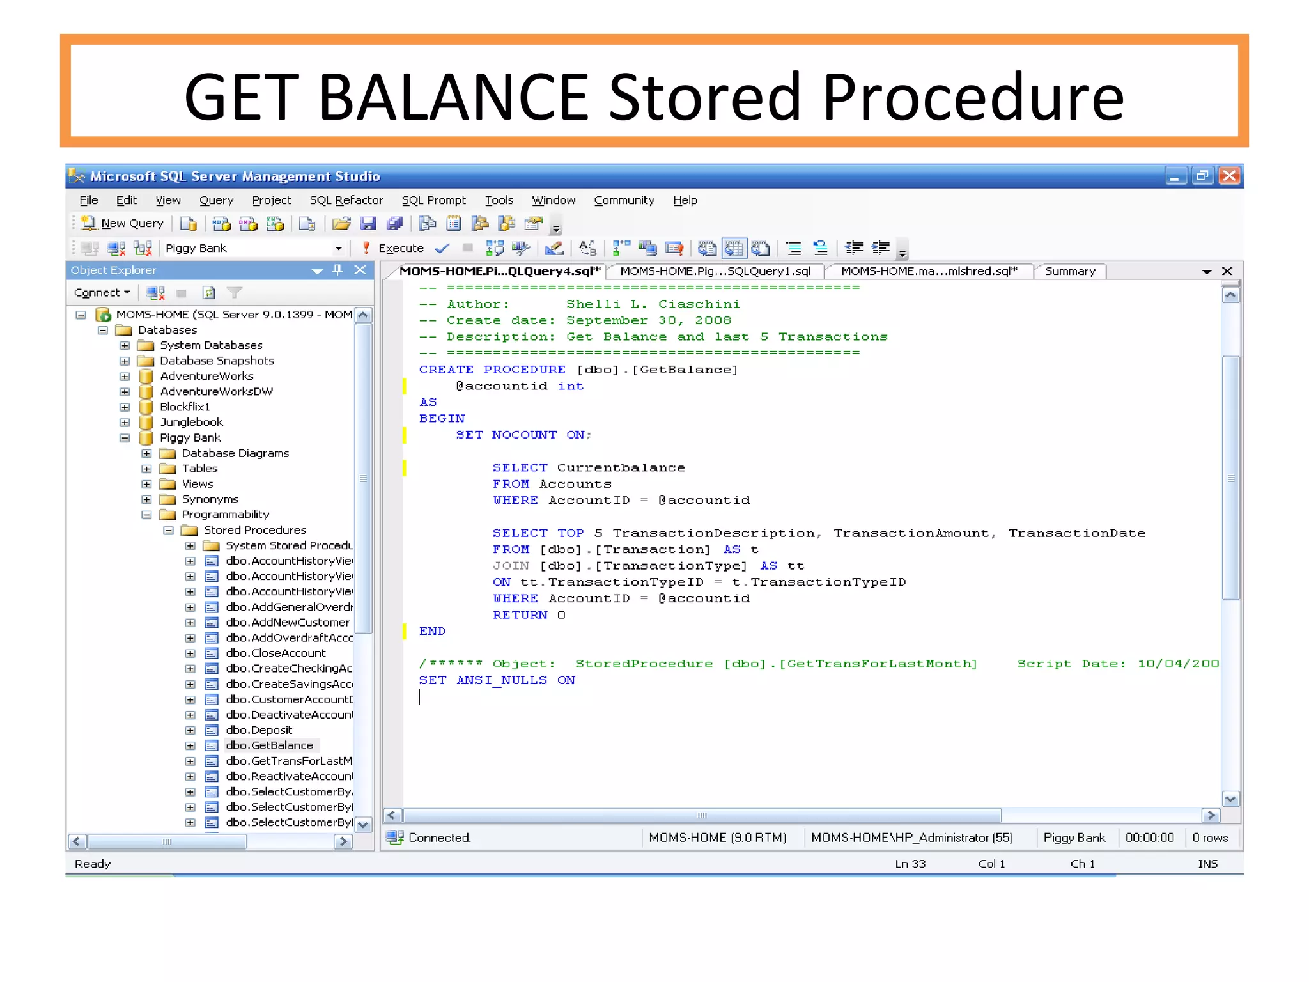Viewport: 1309px width, 982px height.
Task: Click the Uncomment selected lines icon
Action: (x=820, y=248)
